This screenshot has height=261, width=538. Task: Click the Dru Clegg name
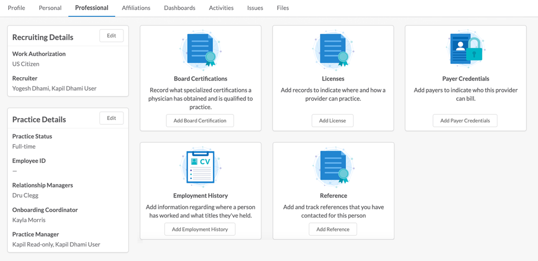coord(25,196)
